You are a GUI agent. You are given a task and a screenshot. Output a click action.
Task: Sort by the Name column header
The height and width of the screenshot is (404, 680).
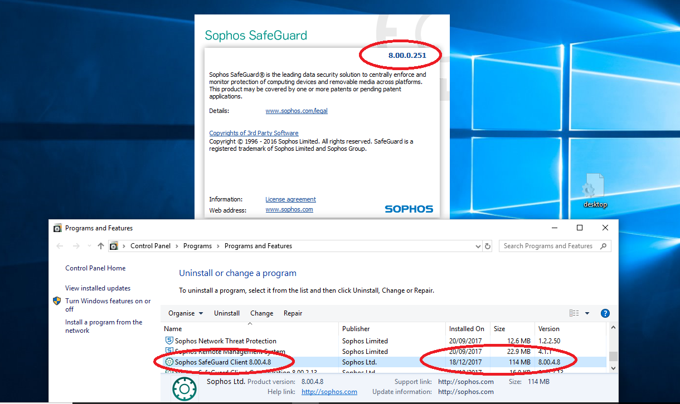point(250,329)
